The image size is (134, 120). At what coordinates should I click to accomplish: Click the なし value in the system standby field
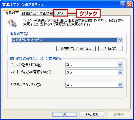coord(69,85)
